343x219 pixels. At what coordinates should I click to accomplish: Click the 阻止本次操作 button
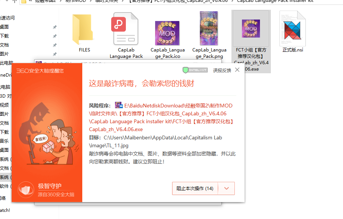(x=195, y=188)
